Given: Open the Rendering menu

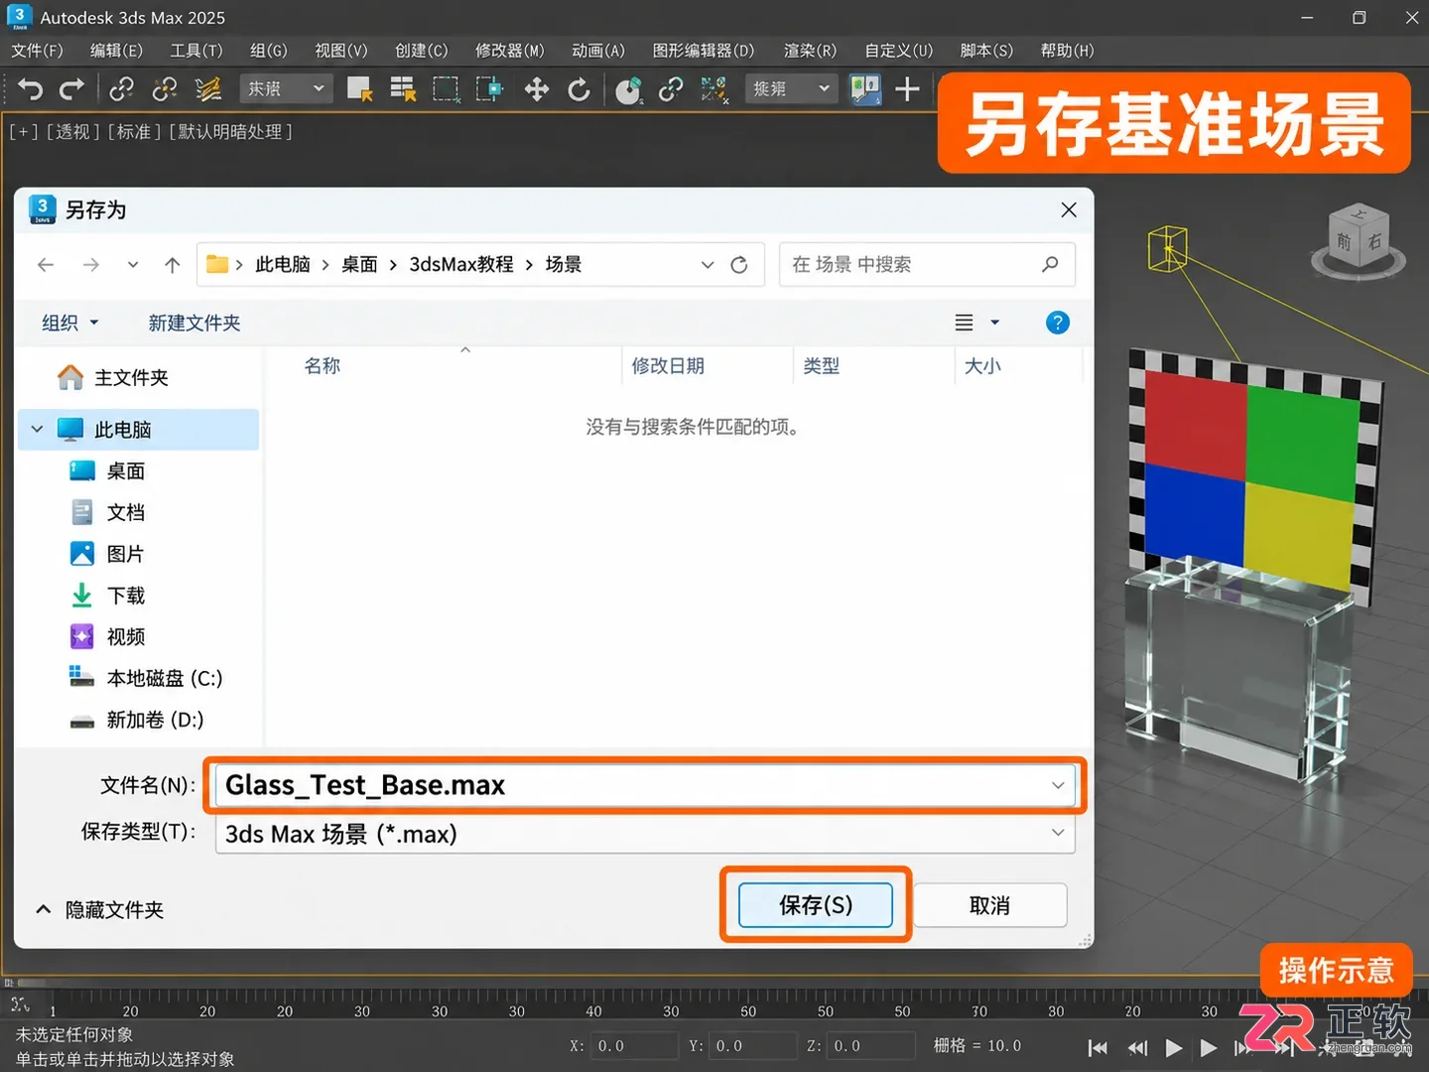Looking at the screenshot, I should pyautogui.click(x=810, y=51).
